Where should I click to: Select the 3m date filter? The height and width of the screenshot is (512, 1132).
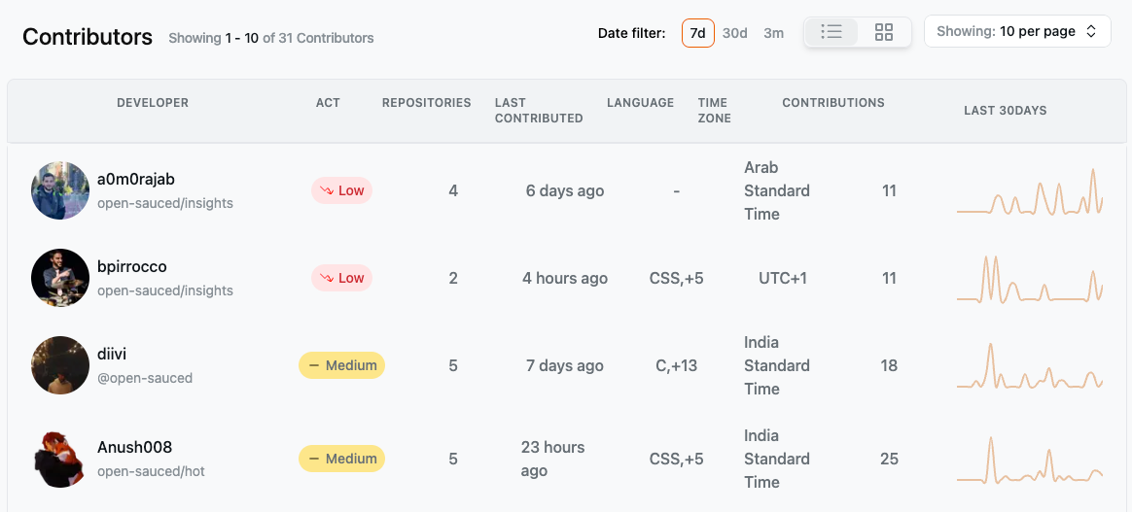coord(774,32)
